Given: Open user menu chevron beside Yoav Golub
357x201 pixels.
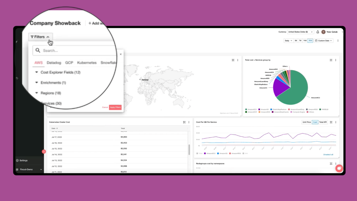Looking at the screenshot, I should pos(342,32).
